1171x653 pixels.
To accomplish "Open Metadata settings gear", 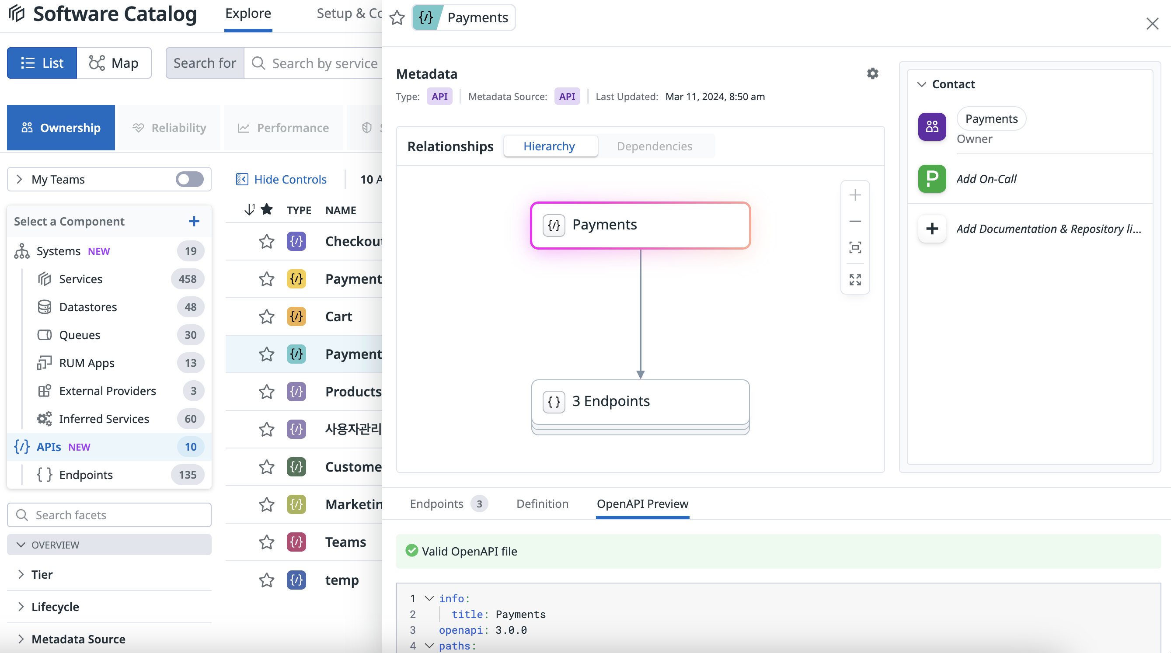I will point(872,73).
